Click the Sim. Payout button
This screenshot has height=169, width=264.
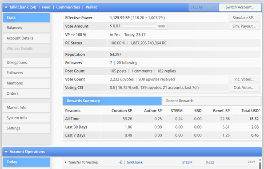pos(244,26)
